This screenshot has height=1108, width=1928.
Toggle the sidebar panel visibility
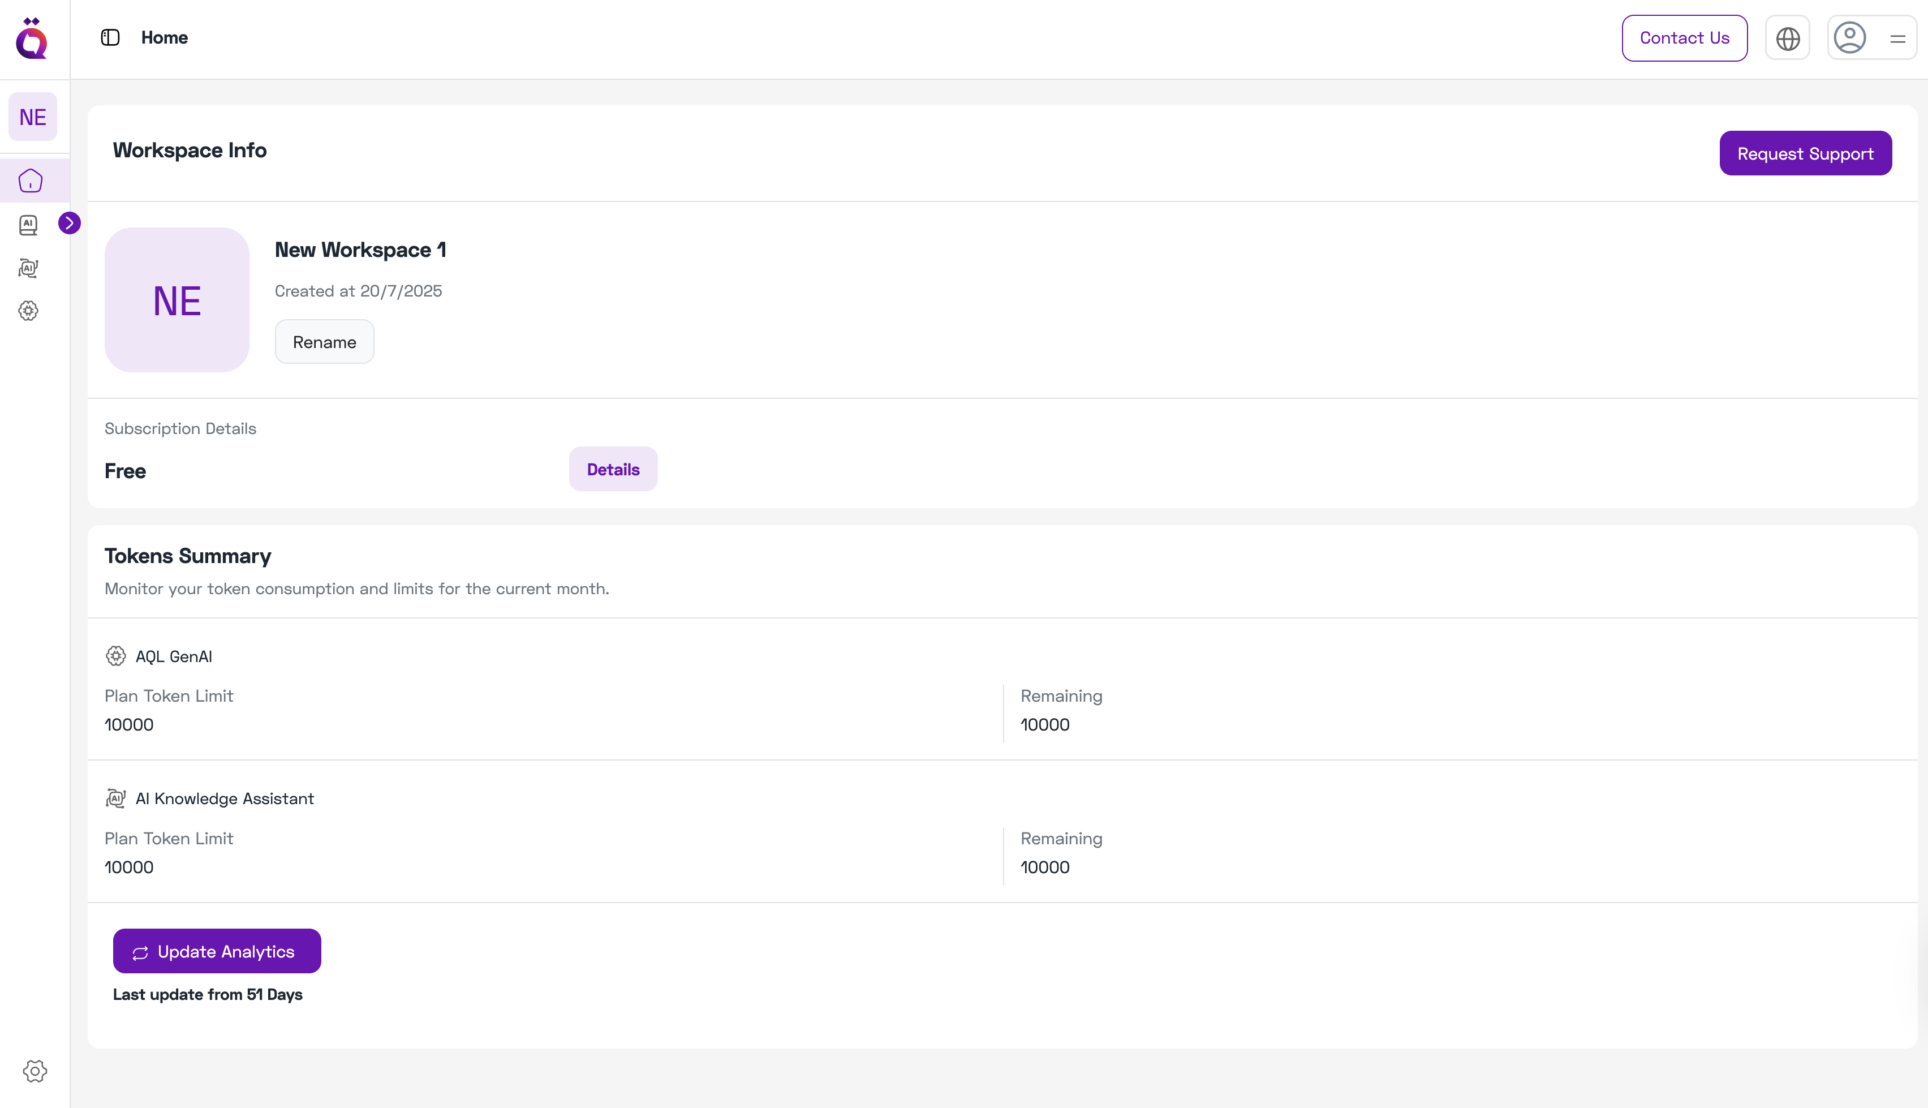110,37
